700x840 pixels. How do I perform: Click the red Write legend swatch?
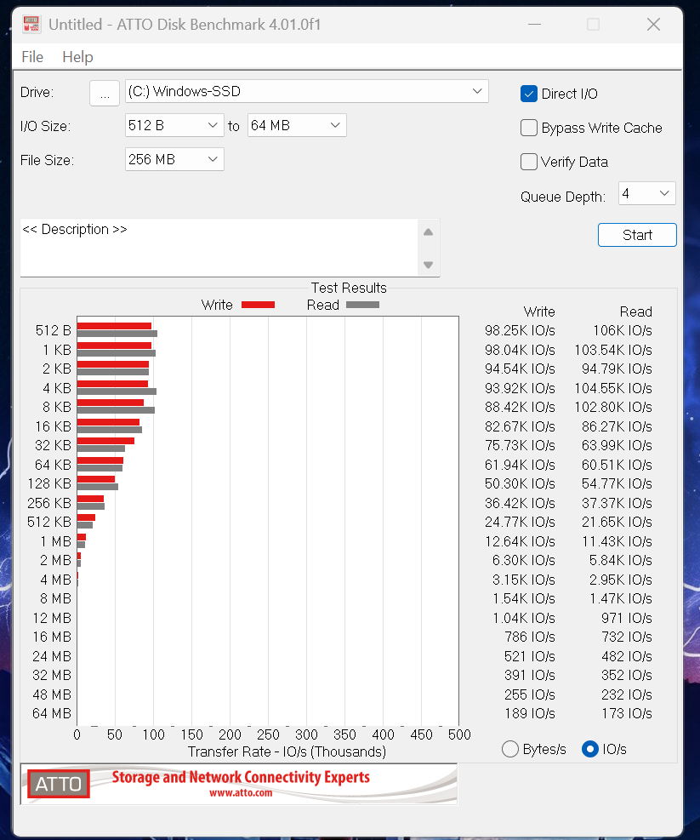coord(259,305)
